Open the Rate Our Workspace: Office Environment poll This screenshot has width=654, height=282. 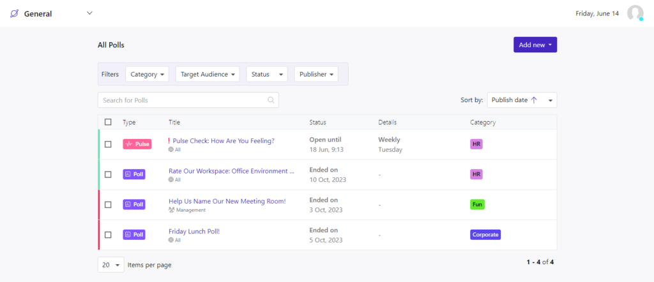point(231,171)
